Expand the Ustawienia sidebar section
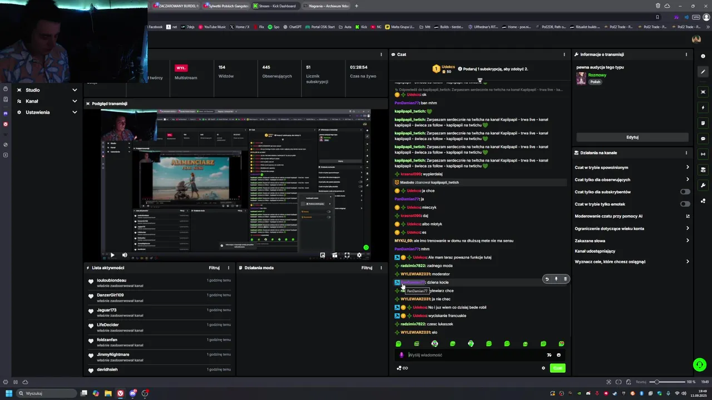Image resolution: width=712 pixels, height=400 pixels. (47, 112)
